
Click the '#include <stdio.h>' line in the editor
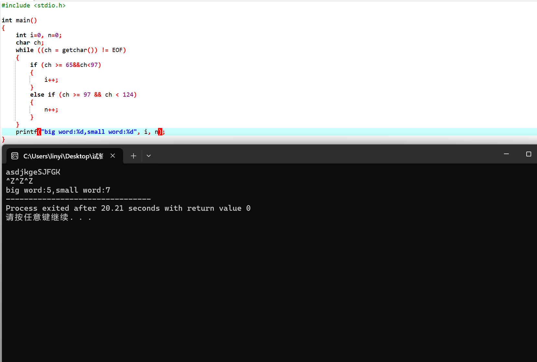34,5
